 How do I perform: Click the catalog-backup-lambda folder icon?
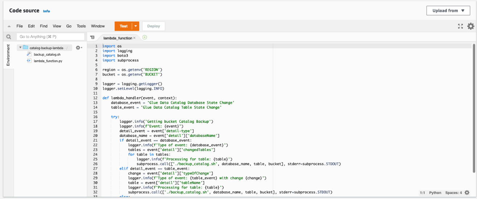[x=25, y=48]
